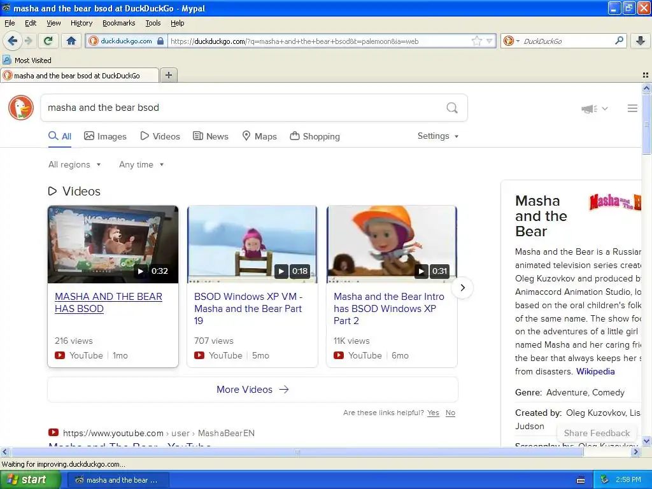Open the browser Home page
The width and height of the screenshot is (652, 489).
(x=71, y=41)
